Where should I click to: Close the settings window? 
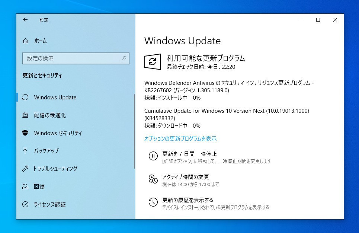pyautogui.click(x=335, y=20)
